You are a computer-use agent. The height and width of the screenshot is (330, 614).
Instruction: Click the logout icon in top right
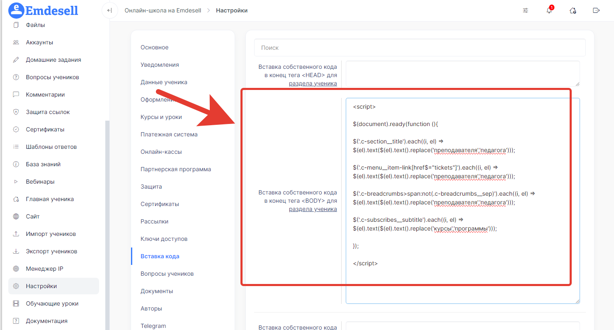tap(596, 10)
